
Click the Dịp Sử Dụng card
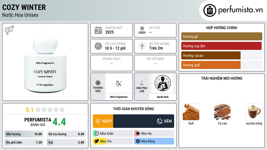tap(155, 63)
